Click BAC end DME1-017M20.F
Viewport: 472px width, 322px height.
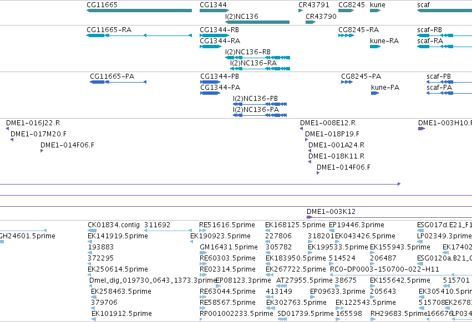coord(38,134)
